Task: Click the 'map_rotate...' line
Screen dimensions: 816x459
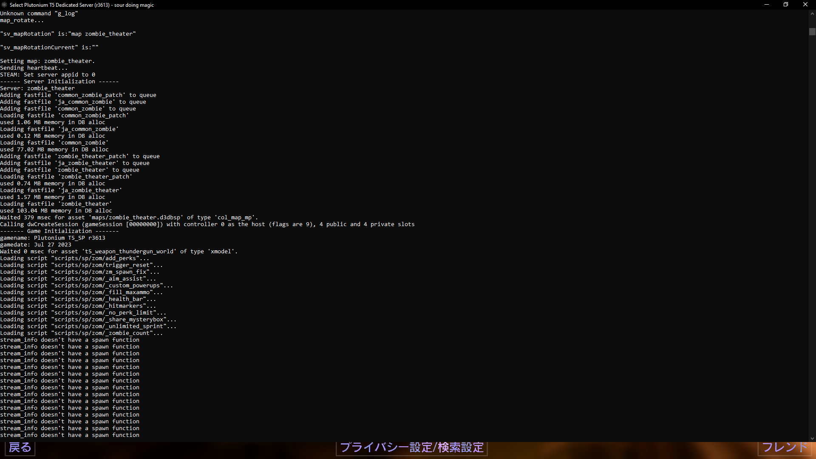Action: pyautogui.click(x=22, y=20)
